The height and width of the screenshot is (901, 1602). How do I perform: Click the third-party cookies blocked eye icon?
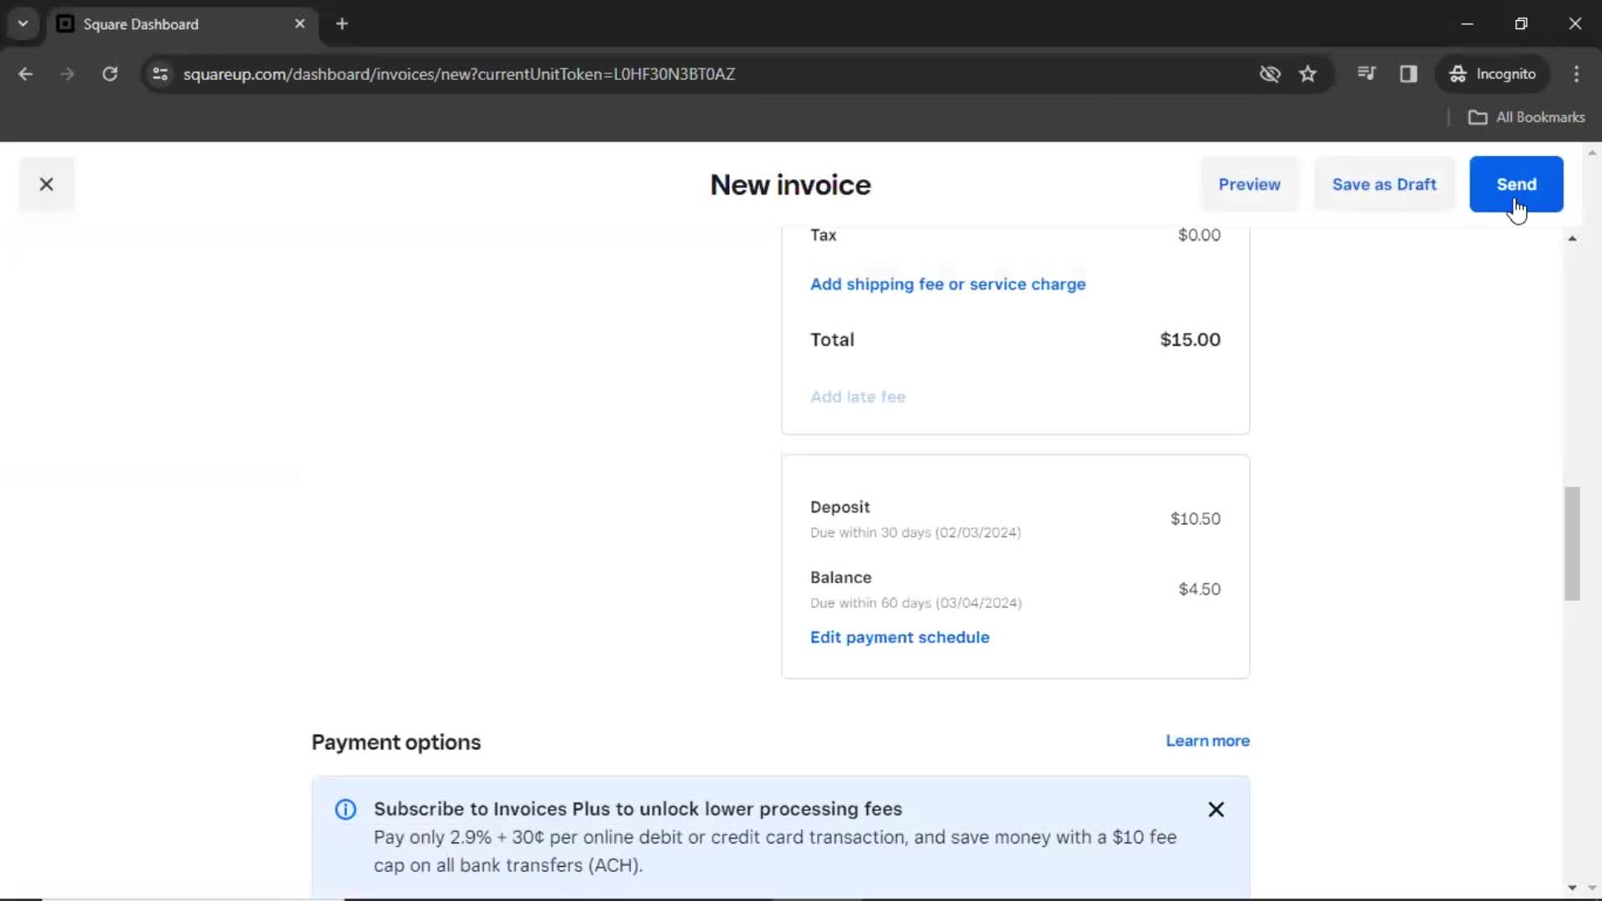1270,74
